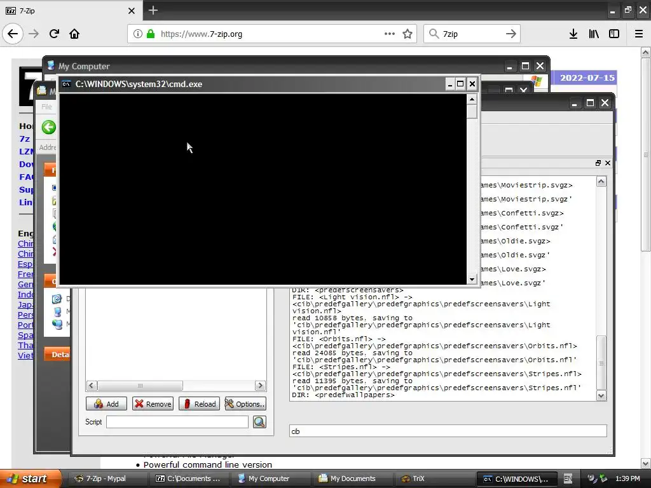
Task: Bookmark this page with the star icon
Action: click(408, 34)
